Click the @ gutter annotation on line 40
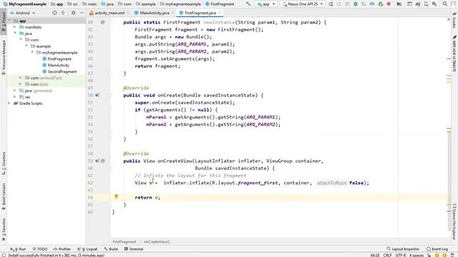Image resolution: width=458 pixels, height=257 pixels. point(103,22)
